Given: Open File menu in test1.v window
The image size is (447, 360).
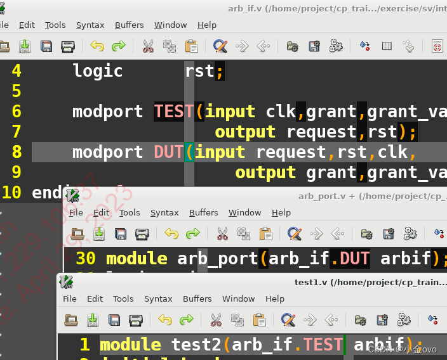Looking at the screenshot, I should (70, 299).
